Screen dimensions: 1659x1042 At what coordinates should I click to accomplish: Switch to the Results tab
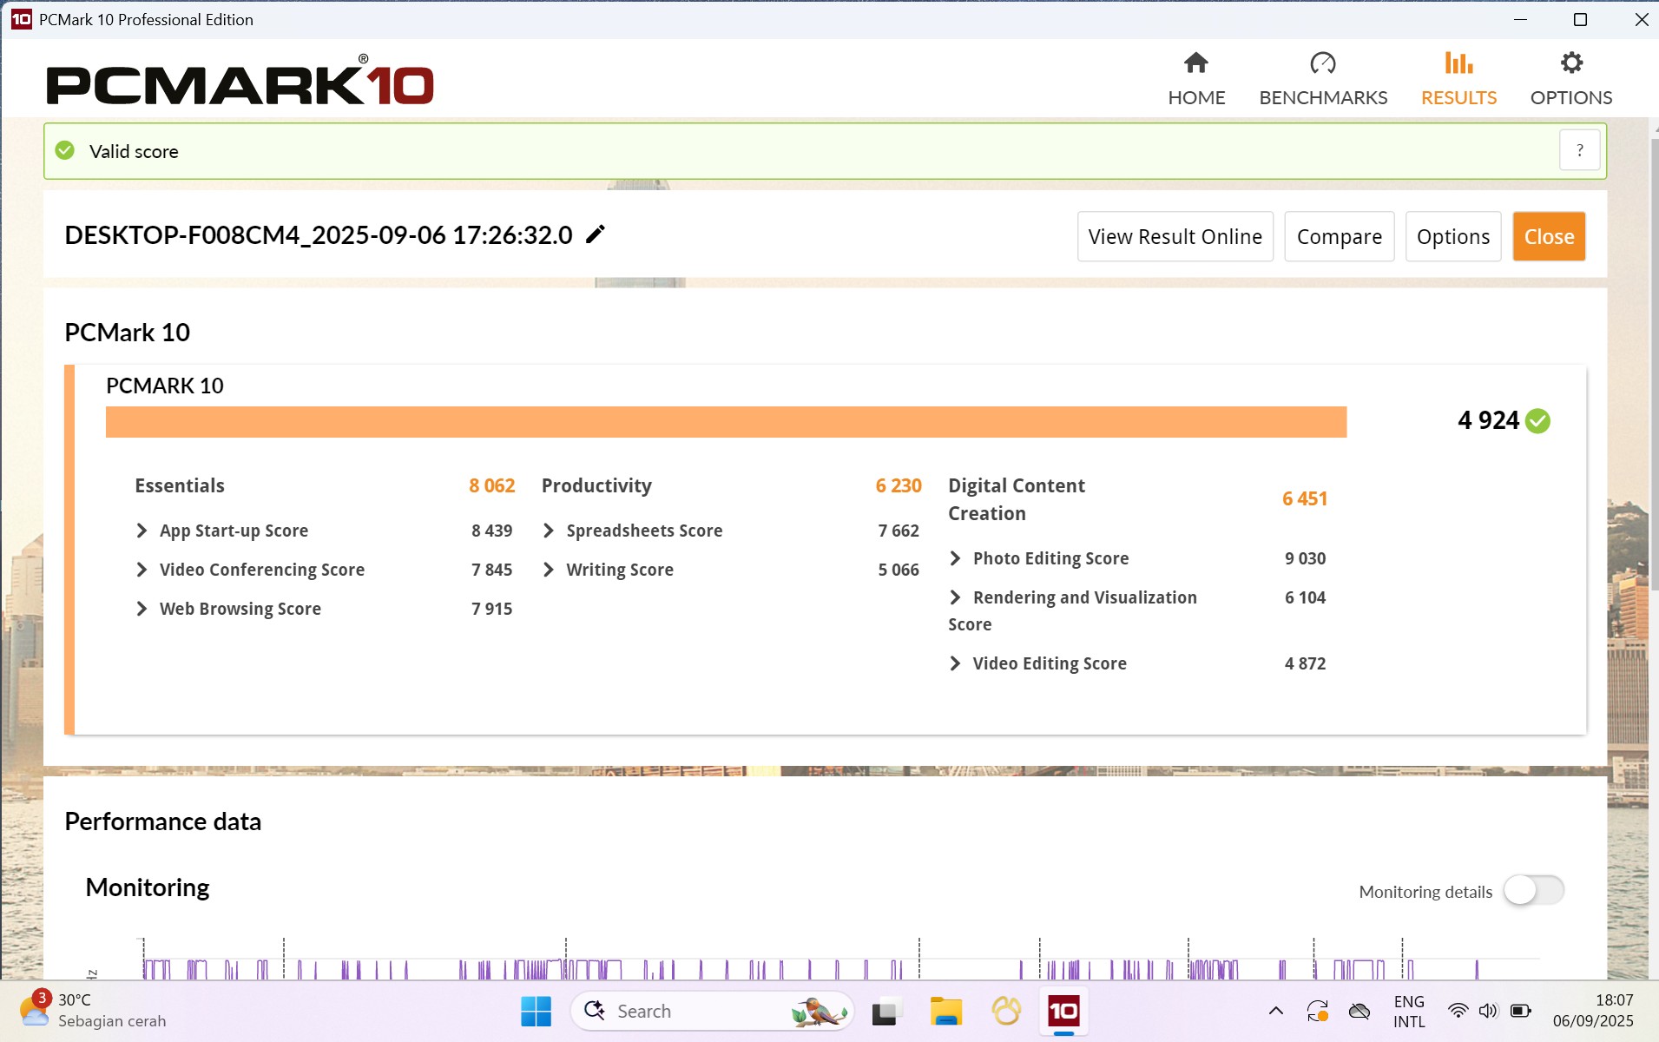coord(1458,78)
